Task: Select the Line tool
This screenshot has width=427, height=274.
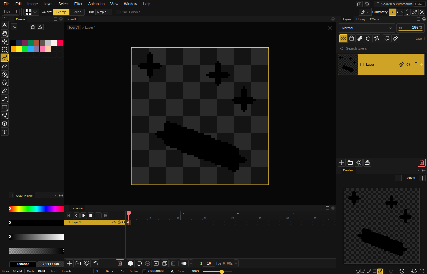Action: click(5, 99)
